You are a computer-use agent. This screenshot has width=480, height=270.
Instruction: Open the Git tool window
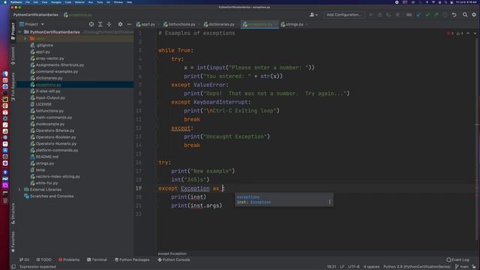(x=25, y=259)
